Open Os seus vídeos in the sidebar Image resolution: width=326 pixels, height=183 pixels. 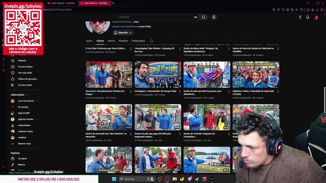pyautogui.click(x=25, y=67)
